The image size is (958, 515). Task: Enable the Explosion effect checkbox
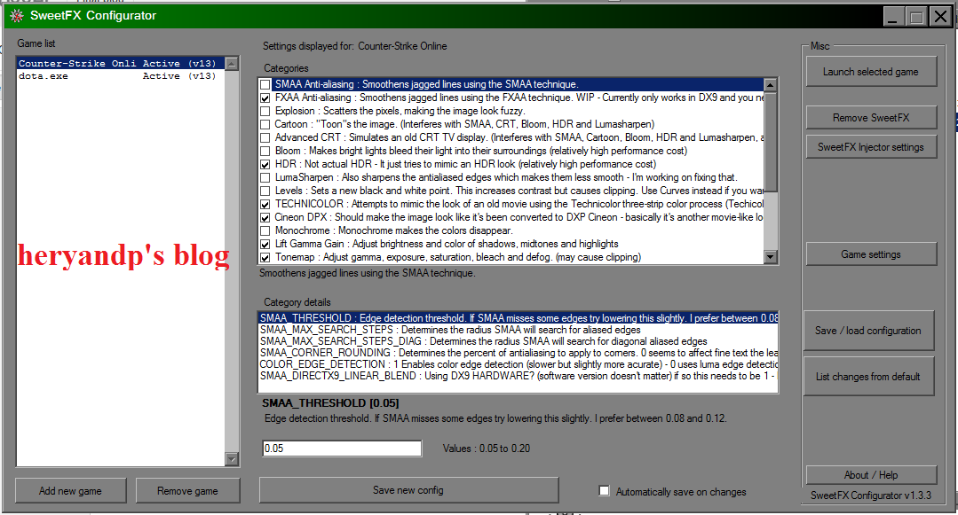(x=265, y=111)
